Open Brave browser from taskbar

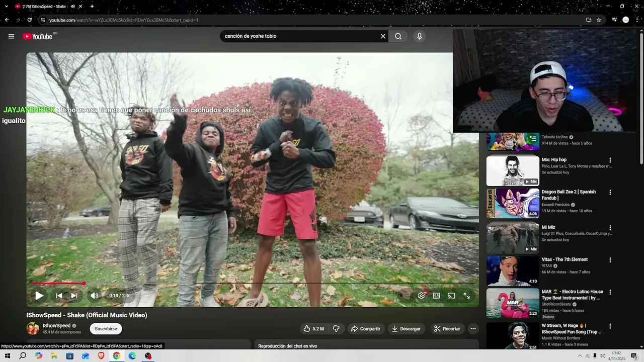click(x=101, y=355)
